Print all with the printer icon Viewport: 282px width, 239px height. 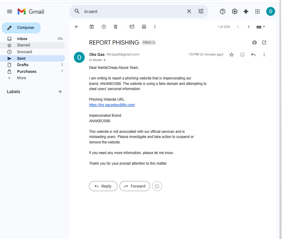point(254,42)
